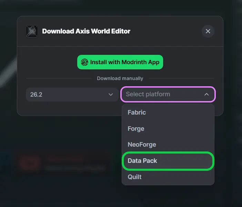Click the Download manually divider label

(120, 78)
